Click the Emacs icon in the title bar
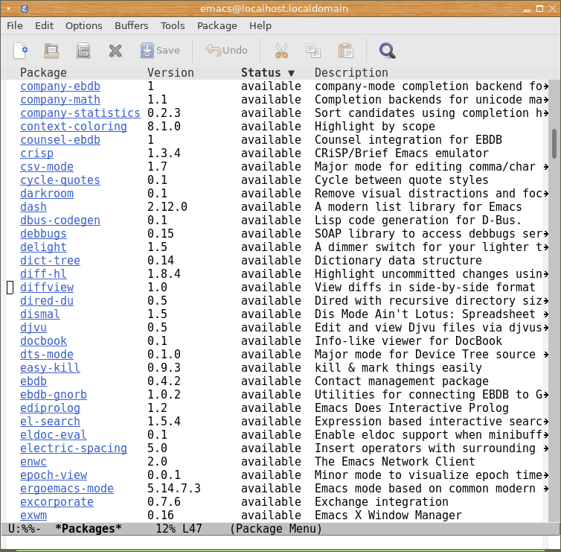This screenshot has width=561, height=552. point(25,9)
